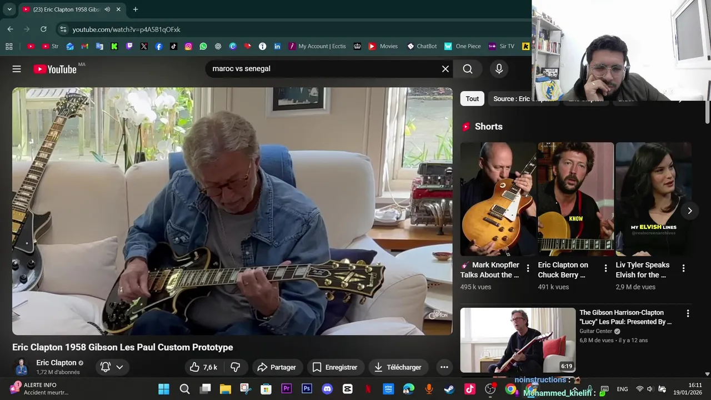711x400 pixels.
Task: Click the magnifier search button
Action: 468,69
